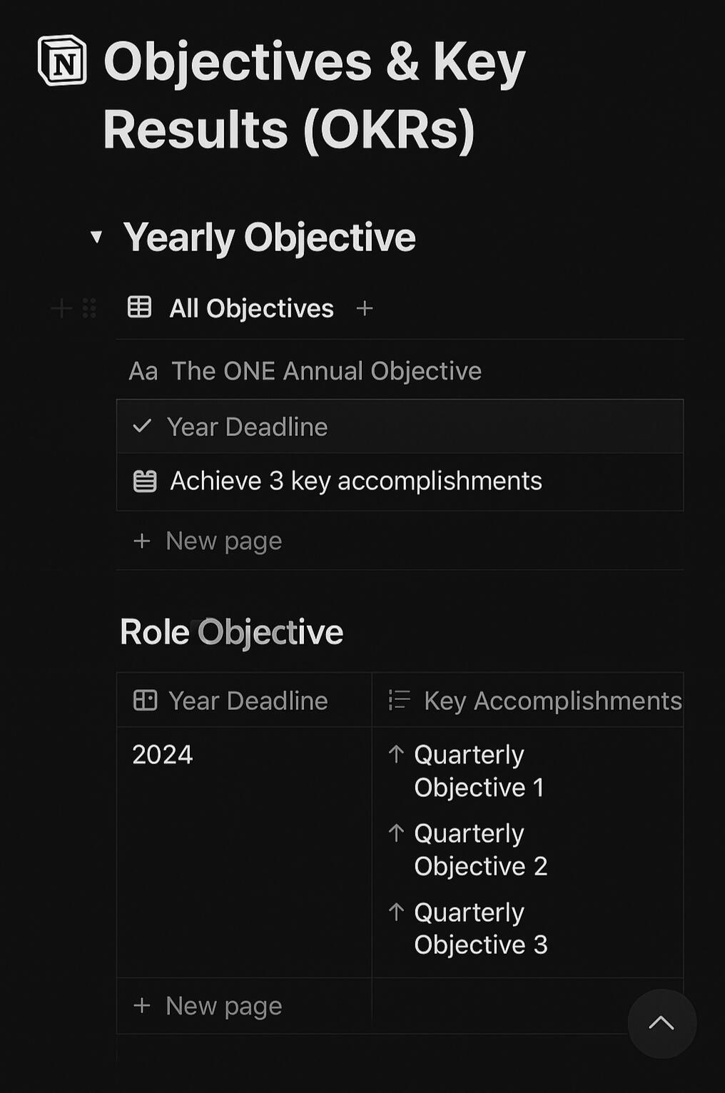
Task: Click the scroll-to-top chevron button
Action: (x=661, y=1023)
